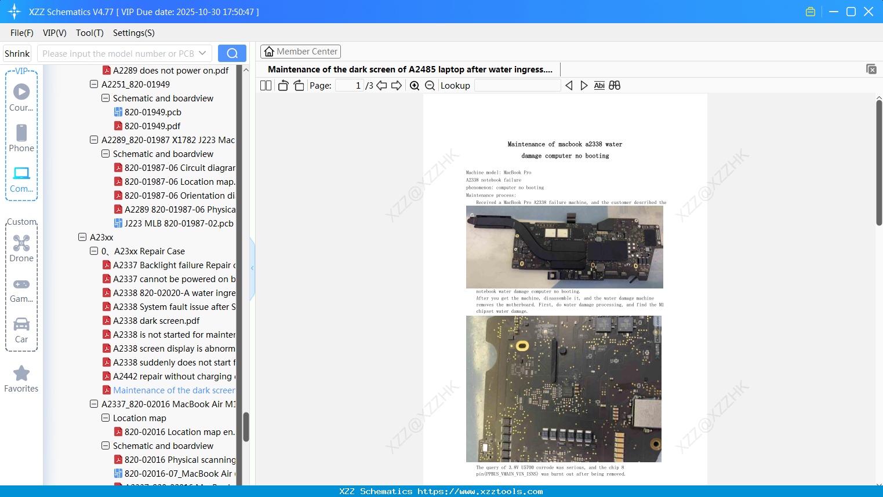The height and width of the screenshot is (497, 883).
Task: Click the binoculars search icon
Action: [x=615, y=86]
